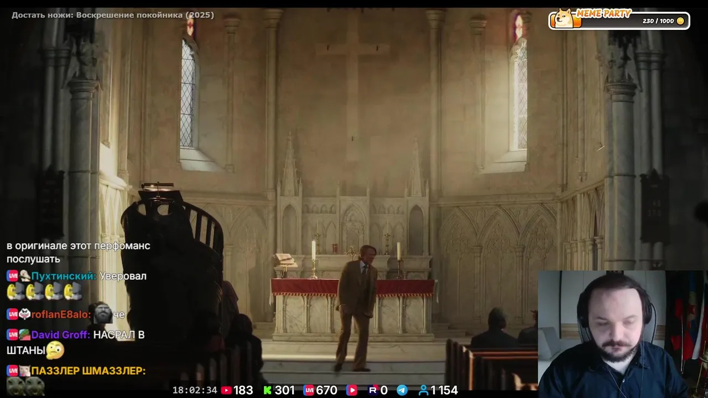Click the chat message НАСРАЛ В ШТАНЫ
The image size is (708, 398).
point(75,342)
